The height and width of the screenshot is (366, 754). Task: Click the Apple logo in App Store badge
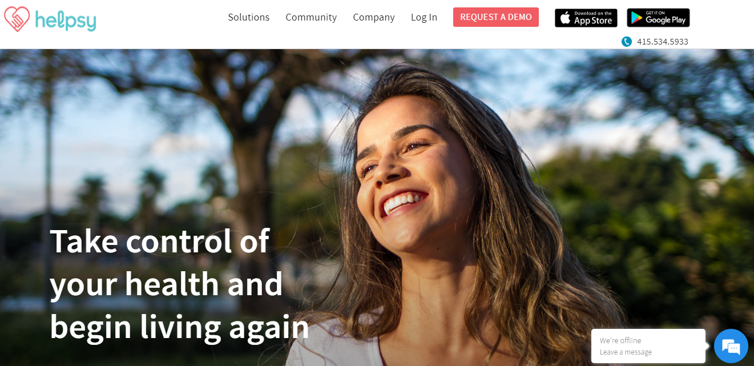[x=565, y=18]
